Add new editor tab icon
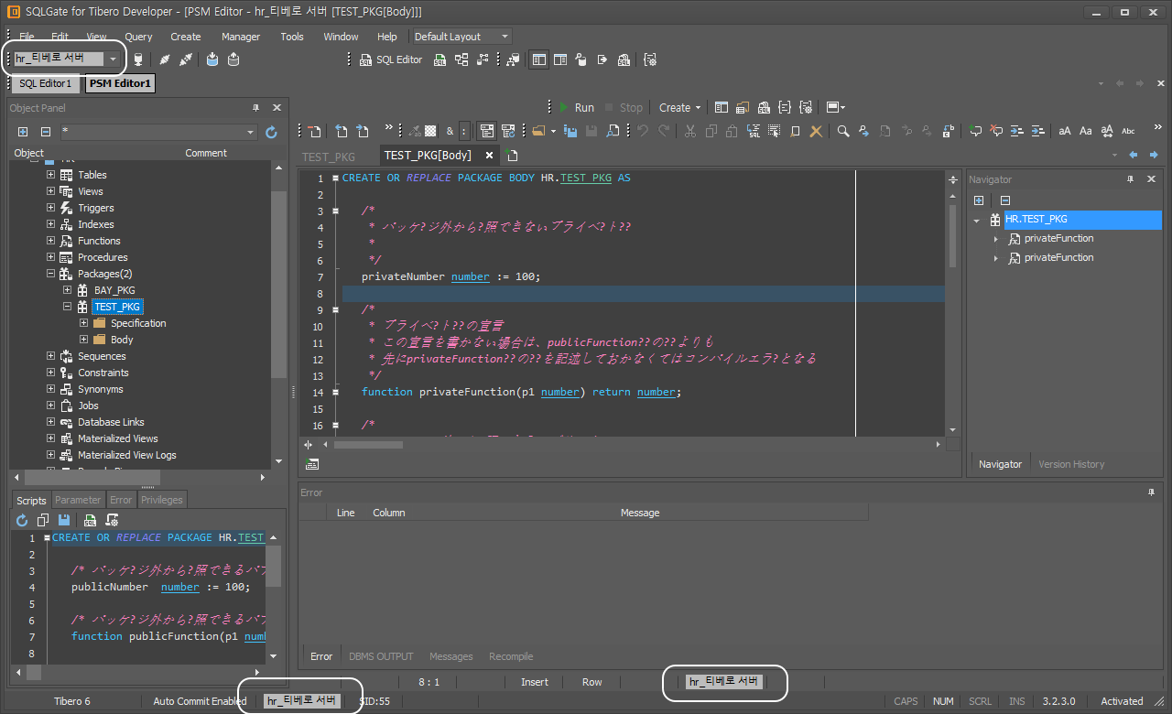1172x714 pixels. click(x=512, y=156)
